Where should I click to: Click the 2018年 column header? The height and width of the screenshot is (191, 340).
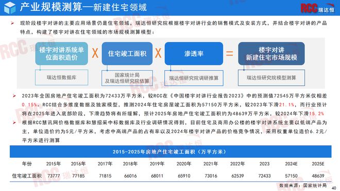pyautogui.click(x=130, y=164)
